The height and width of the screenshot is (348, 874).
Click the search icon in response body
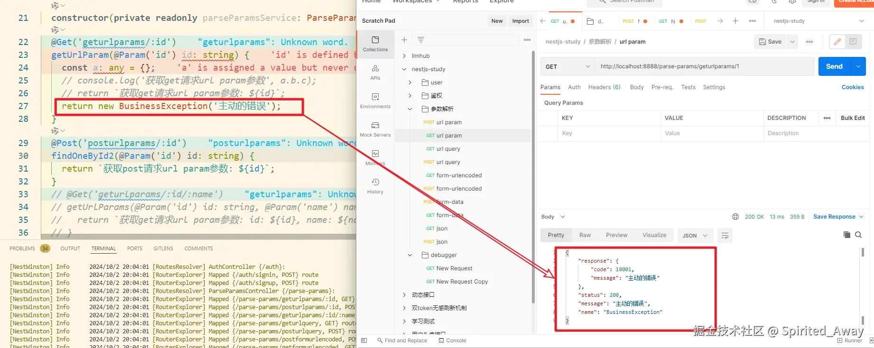(858, 235)
